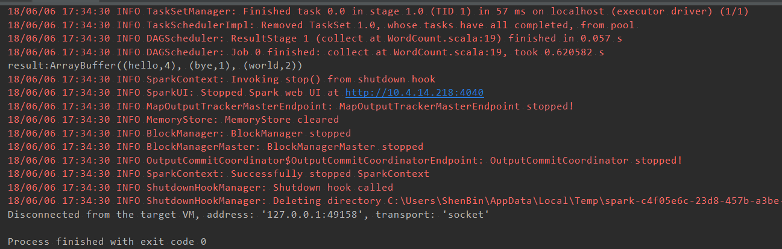Viewport: 782px width, 249px height.
Task: Click the "OutputCommitCoordinator stopped!" message
Action: pyautogui.click(x=586, y=161)
